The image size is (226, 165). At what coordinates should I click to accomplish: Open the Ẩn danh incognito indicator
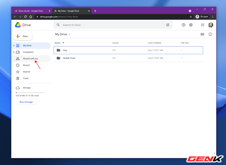tap(202, 17)
